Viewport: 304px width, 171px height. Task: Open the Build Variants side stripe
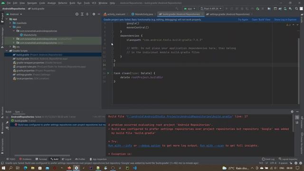coord(2,146)
